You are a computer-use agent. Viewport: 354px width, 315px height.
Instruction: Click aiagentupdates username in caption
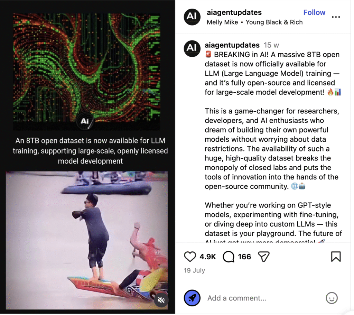(x=232, y=45)
